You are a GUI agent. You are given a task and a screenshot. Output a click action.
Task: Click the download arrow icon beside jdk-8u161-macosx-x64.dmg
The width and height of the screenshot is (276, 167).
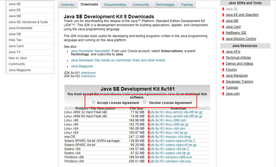click(x=149, y=137)
